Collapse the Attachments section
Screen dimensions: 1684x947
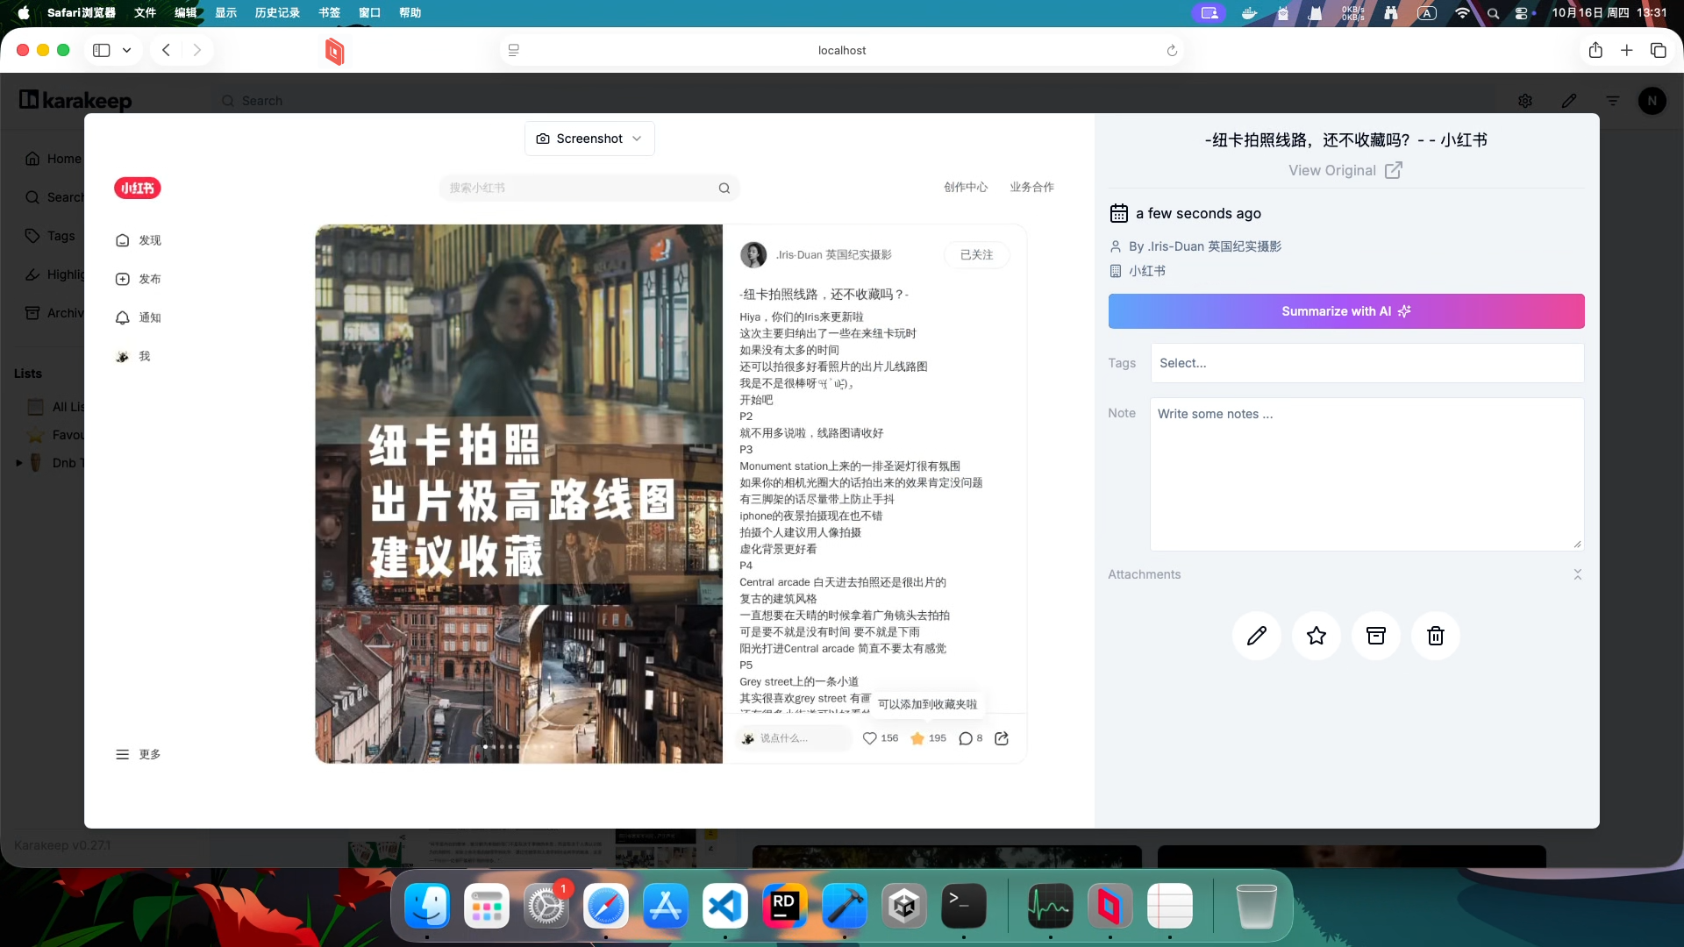(1577, 574)
